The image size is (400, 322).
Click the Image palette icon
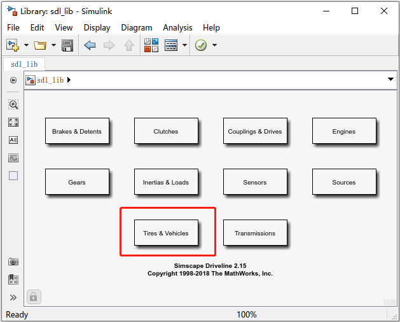pyautogui.click(x=13, y=158)
